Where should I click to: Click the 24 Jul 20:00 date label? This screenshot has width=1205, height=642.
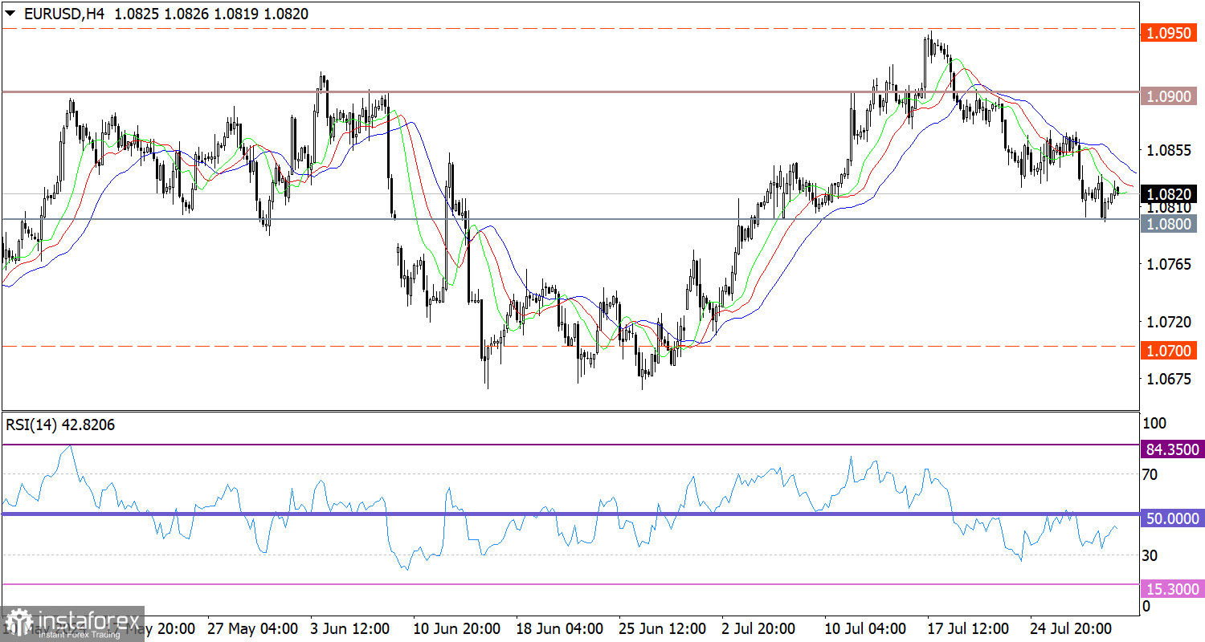[x=1070, y=628]
